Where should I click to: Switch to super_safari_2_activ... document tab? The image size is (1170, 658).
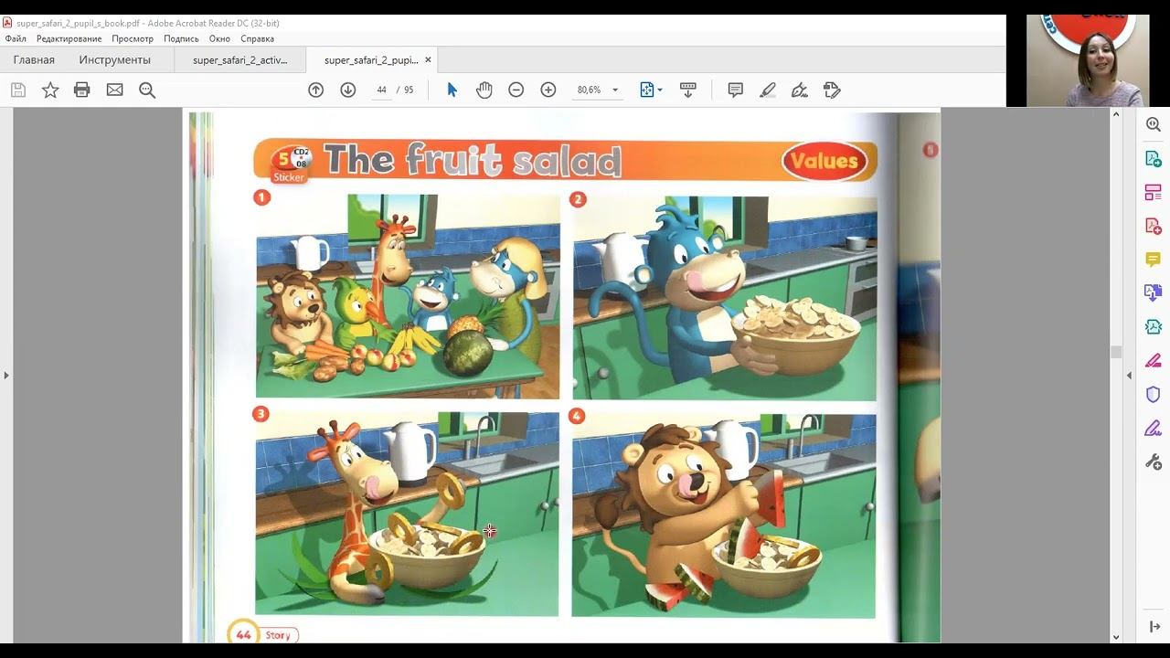coord(240,60)
